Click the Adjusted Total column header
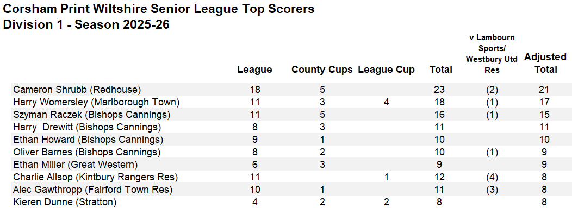Screen dimensions: 572x208 pos(545,63)
